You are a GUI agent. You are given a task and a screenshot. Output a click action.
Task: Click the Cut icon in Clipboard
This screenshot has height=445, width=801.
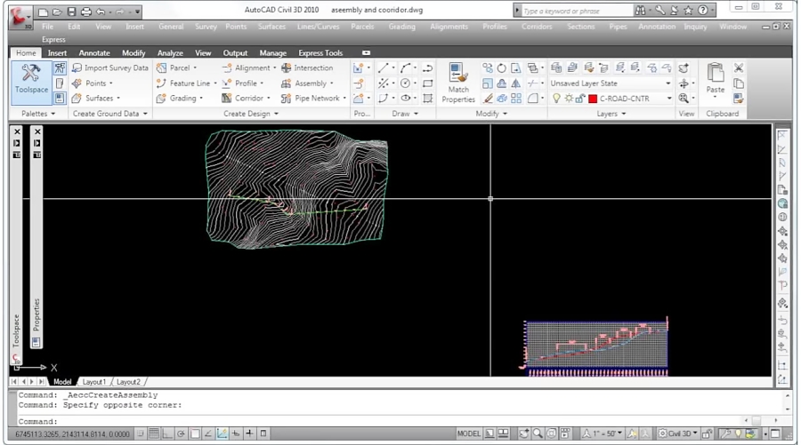738,68
